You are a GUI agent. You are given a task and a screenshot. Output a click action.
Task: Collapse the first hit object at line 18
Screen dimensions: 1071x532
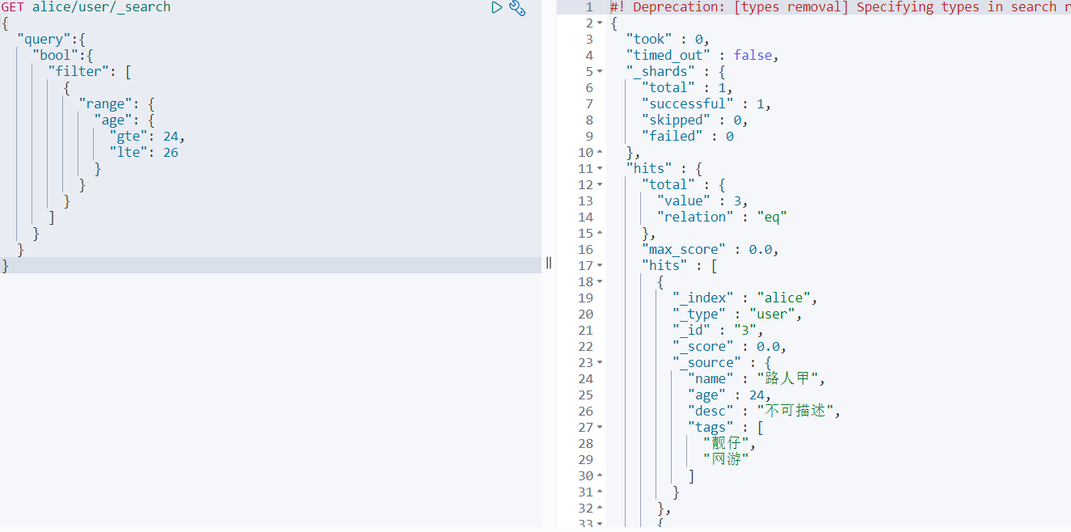600,281
